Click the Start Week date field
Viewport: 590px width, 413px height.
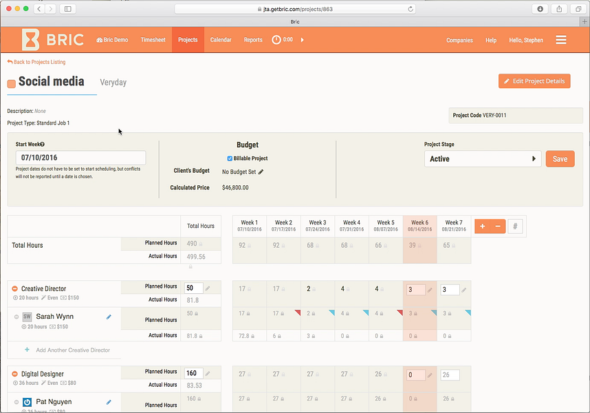click(x=80, y=158)
